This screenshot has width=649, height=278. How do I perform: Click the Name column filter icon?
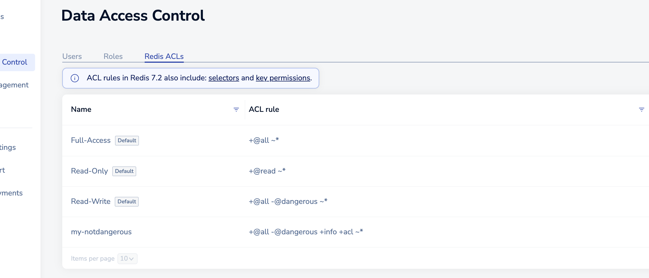(x=236, y=110)
